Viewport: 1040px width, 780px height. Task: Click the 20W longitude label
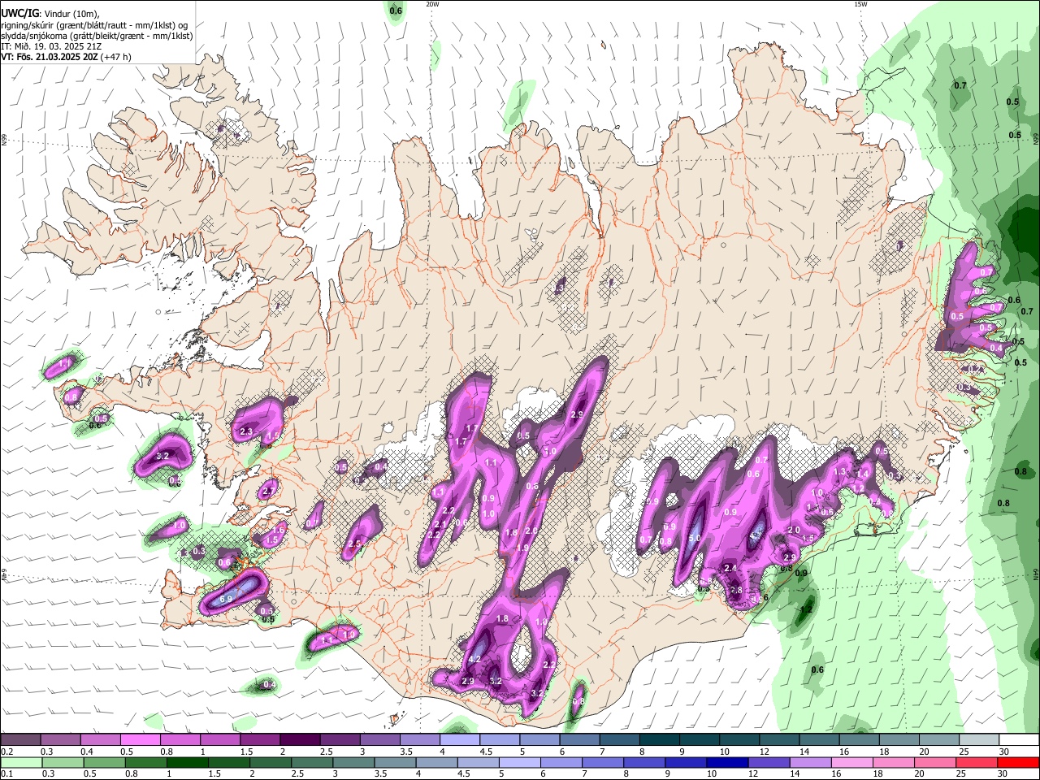coord(432,4)
